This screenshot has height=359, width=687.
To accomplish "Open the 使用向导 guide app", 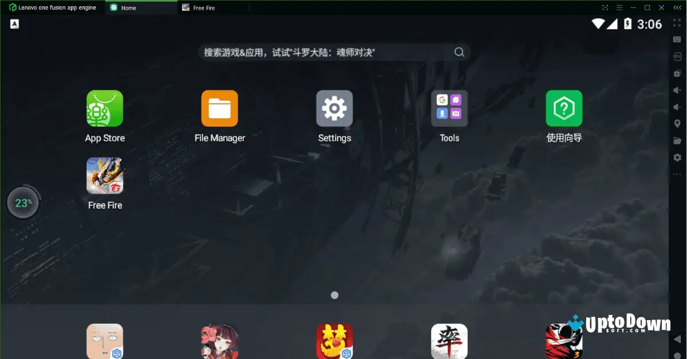I will tap(563, 108).
